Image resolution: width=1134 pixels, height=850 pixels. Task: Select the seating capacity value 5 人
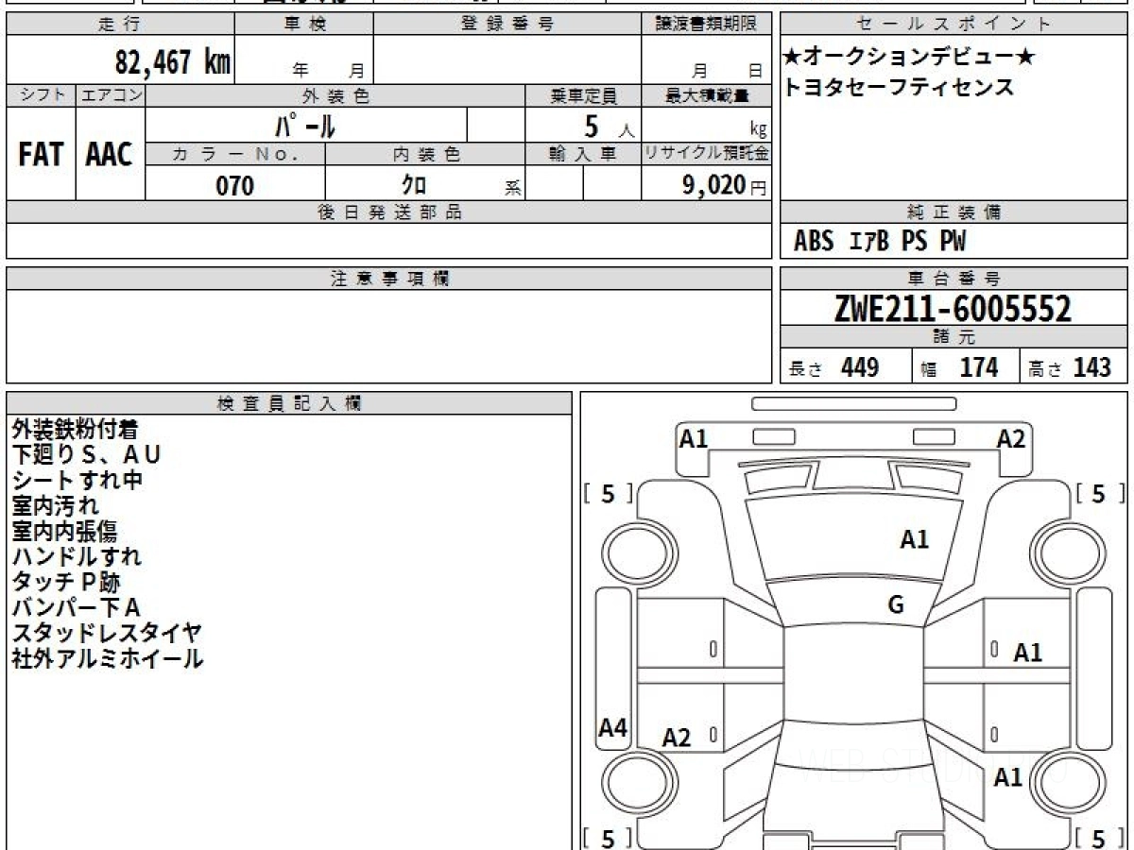(x=609, y=126)
